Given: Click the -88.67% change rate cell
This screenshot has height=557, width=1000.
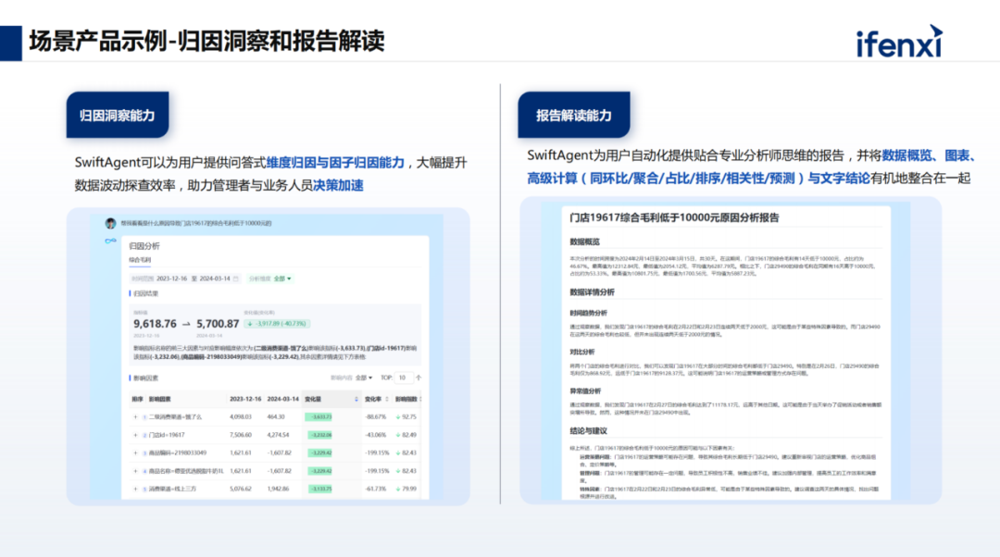Looking at the screenshot, I should coord(376,416).
